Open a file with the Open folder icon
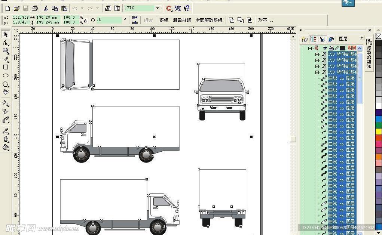The width and height of the screenshot is (382, 235). point(16,9)
